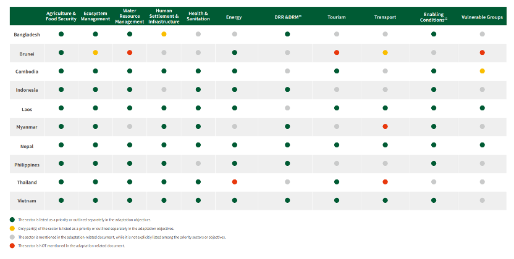Click Indonesia's gray Human Settlement dot
Image resolution: width=514 pixels, height=259 pixels.
pos(164,89)
